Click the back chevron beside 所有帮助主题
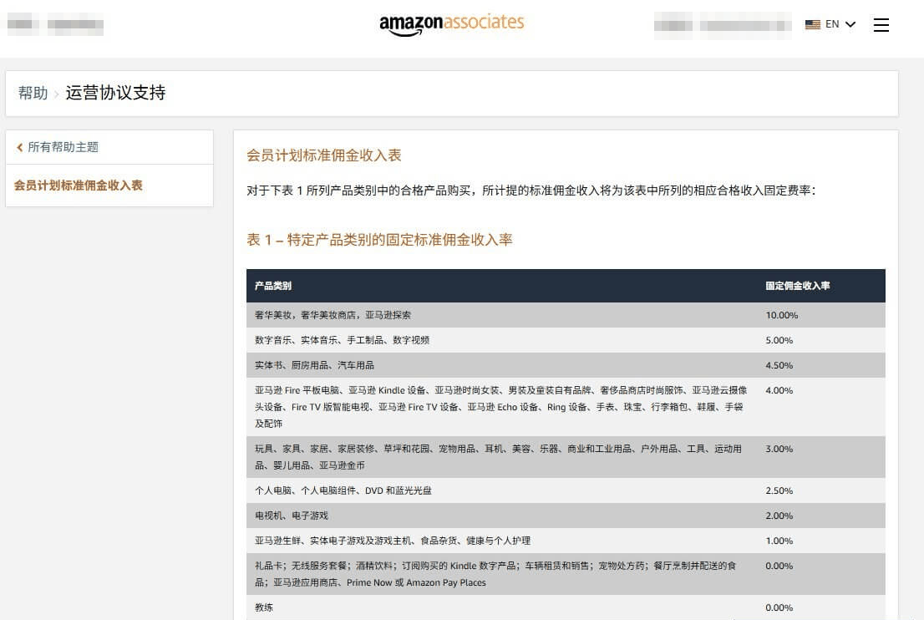This screenshot has height=620, width=924. click(19, 147)
